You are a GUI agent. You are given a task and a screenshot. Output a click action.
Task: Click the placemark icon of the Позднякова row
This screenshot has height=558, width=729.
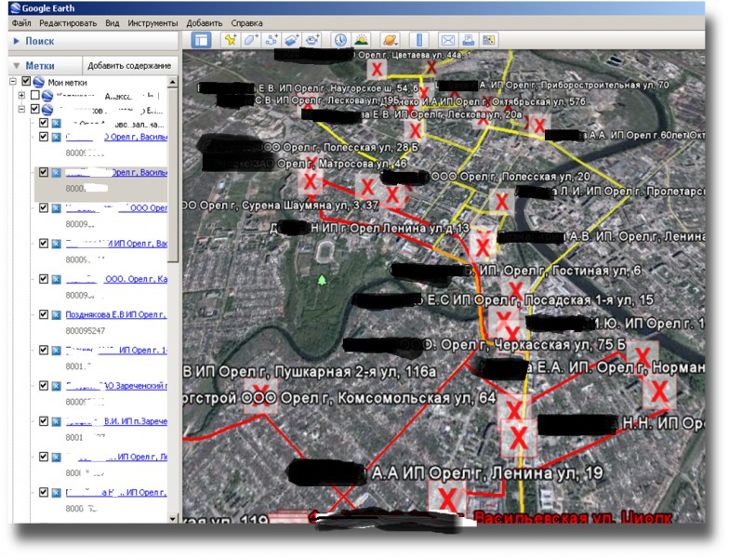[56, 314]
